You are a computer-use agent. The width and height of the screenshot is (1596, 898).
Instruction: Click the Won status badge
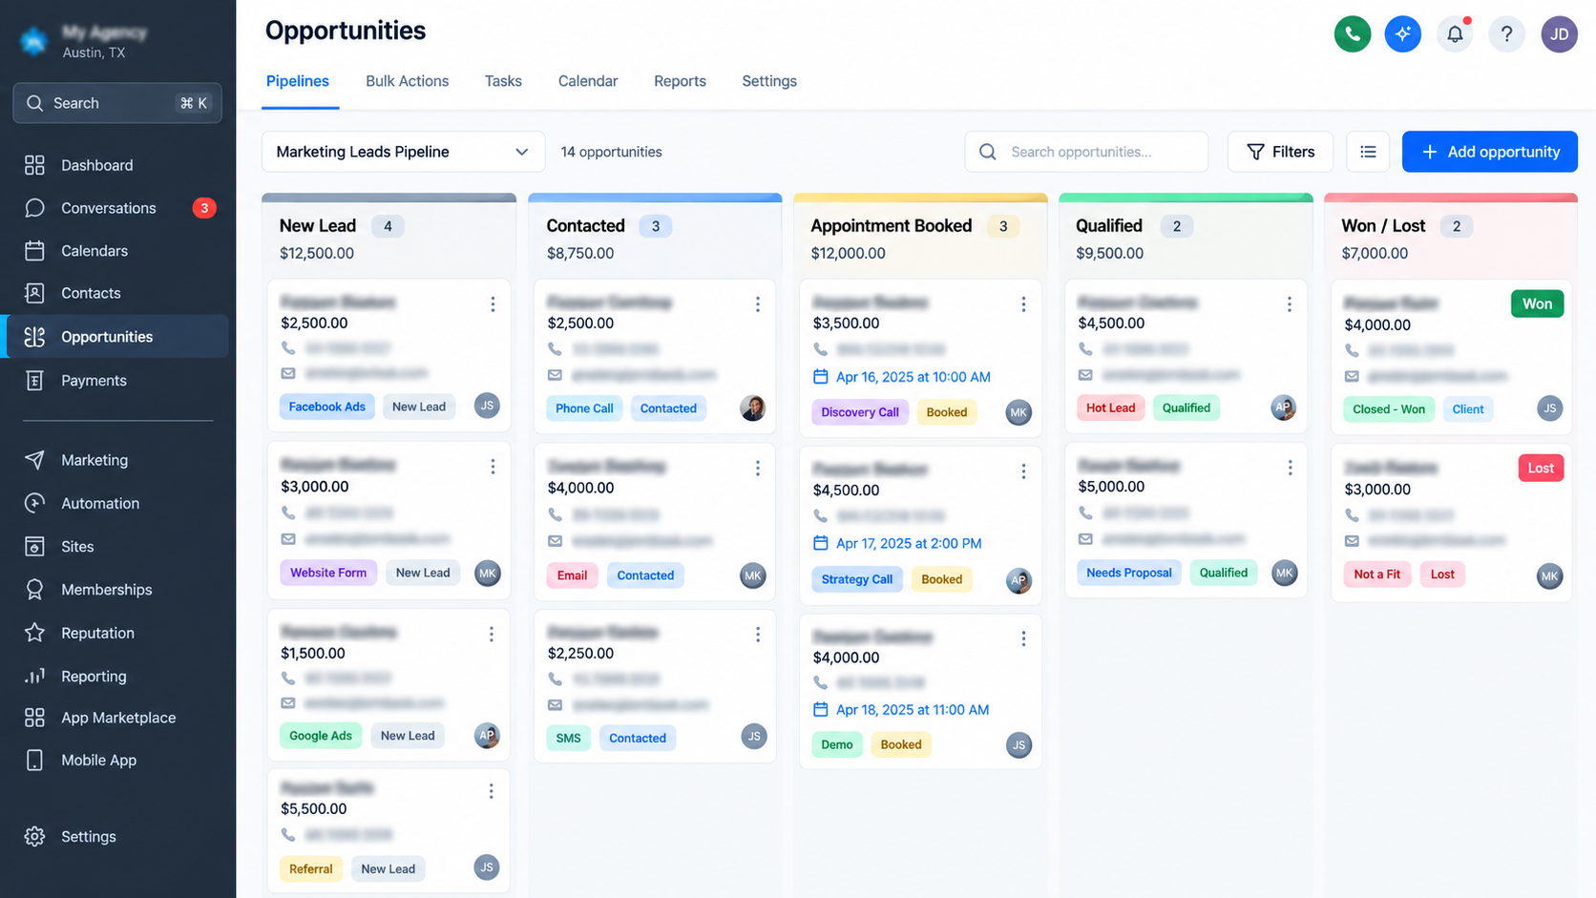tap(1537, 303)
